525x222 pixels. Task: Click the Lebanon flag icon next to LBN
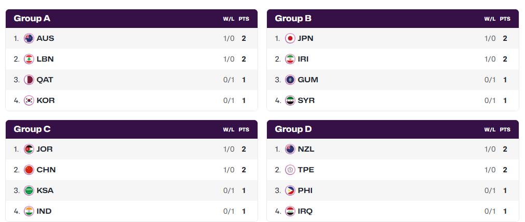pyautogui.click(x=29, y=59)
